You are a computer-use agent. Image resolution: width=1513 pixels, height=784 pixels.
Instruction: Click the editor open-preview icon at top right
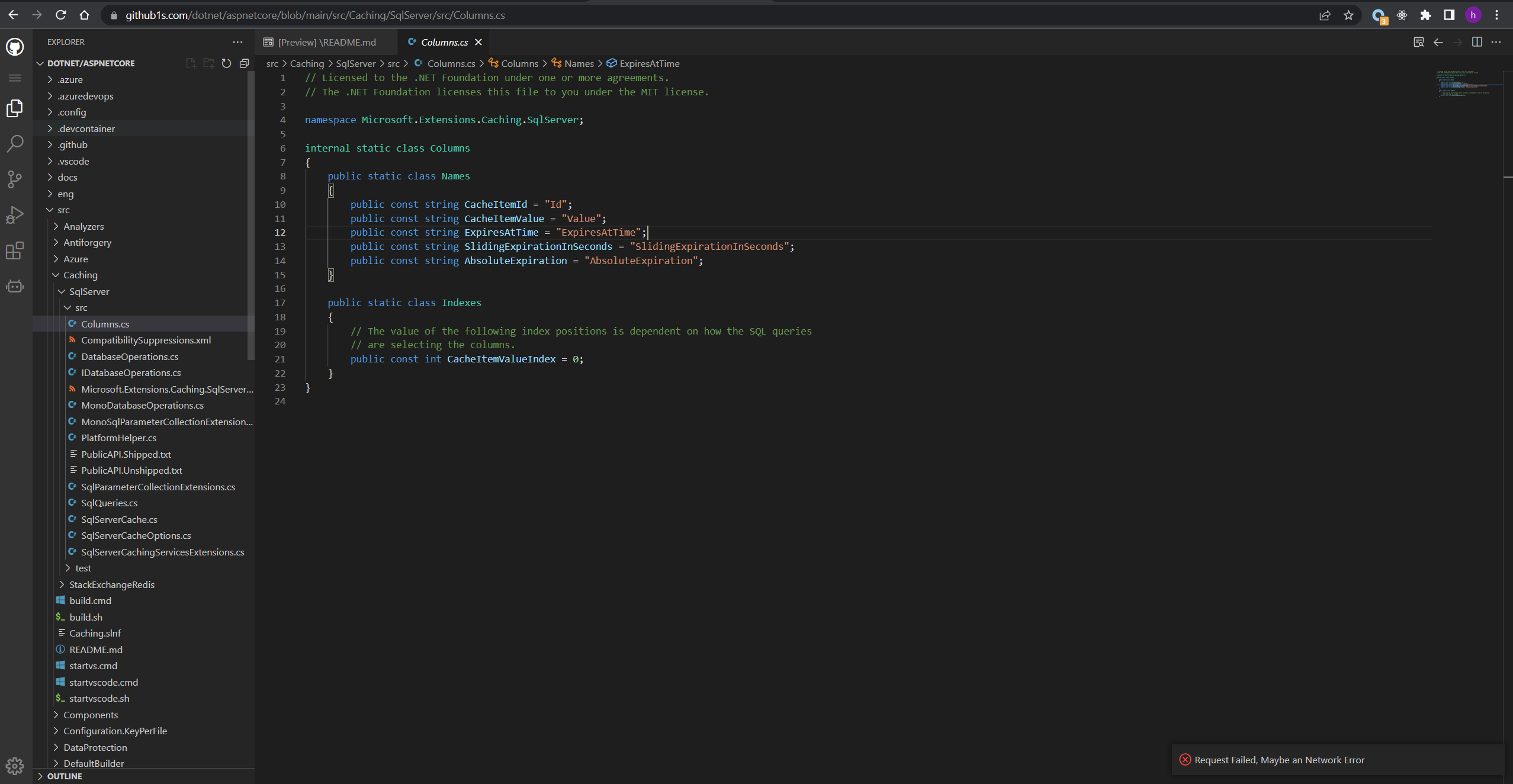(x=1418, y=42)
